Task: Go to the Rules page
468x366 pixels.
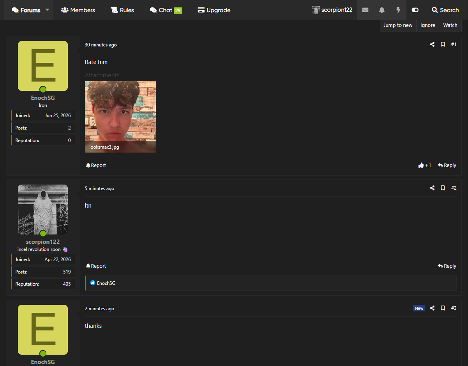Action: 122,10
